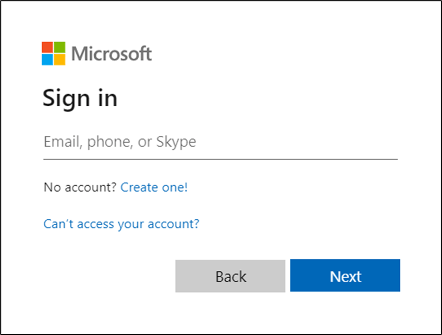Go back with the Back button

tap(230, 276)
